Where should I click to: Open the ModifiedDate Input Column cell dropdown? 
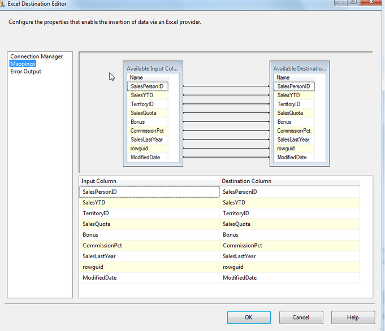tap(149, 278)
